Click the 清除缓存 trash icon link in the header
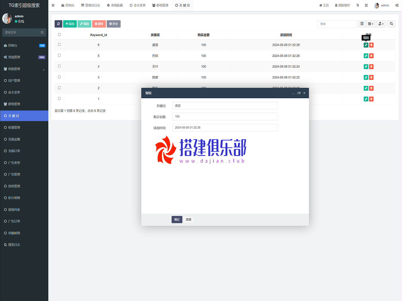Image resolution: width=402 pixels, height=301 pixels. coord(342,5)
